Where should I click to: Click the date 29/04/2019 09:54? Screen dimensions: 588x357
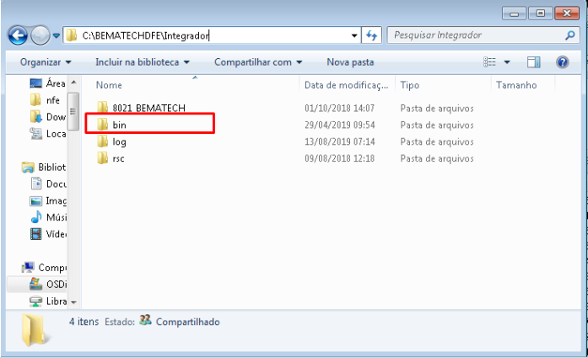(x=340, y=125)
